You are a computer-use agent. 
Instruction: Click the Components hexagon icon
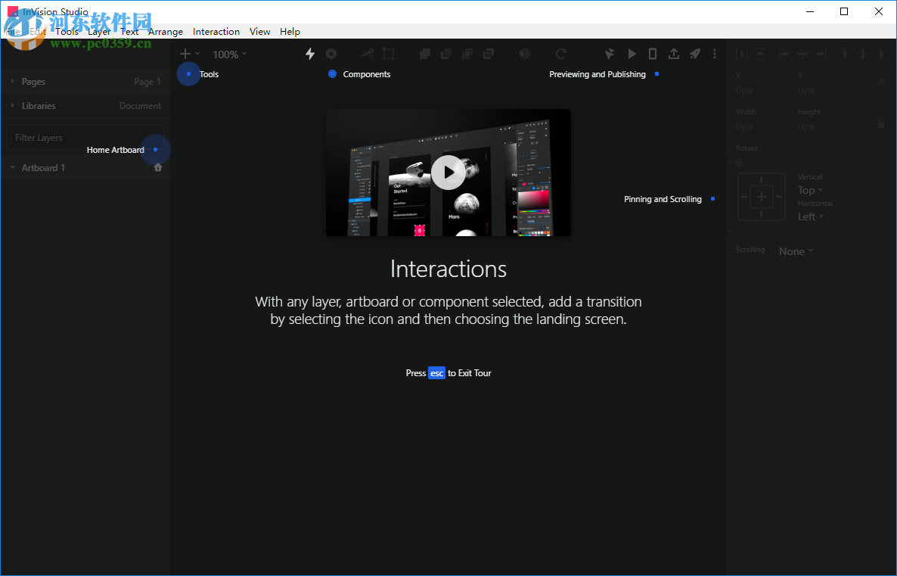[x=331, y=54]
